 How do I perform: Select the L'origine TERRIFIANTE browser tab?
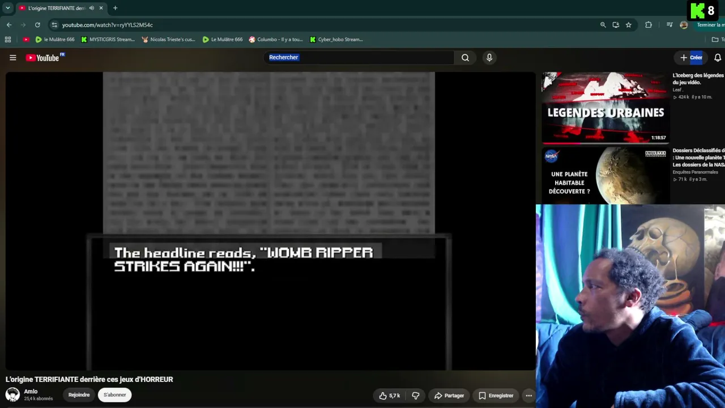pyautogui.click(x=61, y=8)
